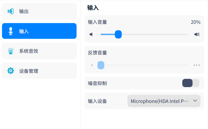Click the 20% volume value label
The image size is (208, 129).
(195, 22)
